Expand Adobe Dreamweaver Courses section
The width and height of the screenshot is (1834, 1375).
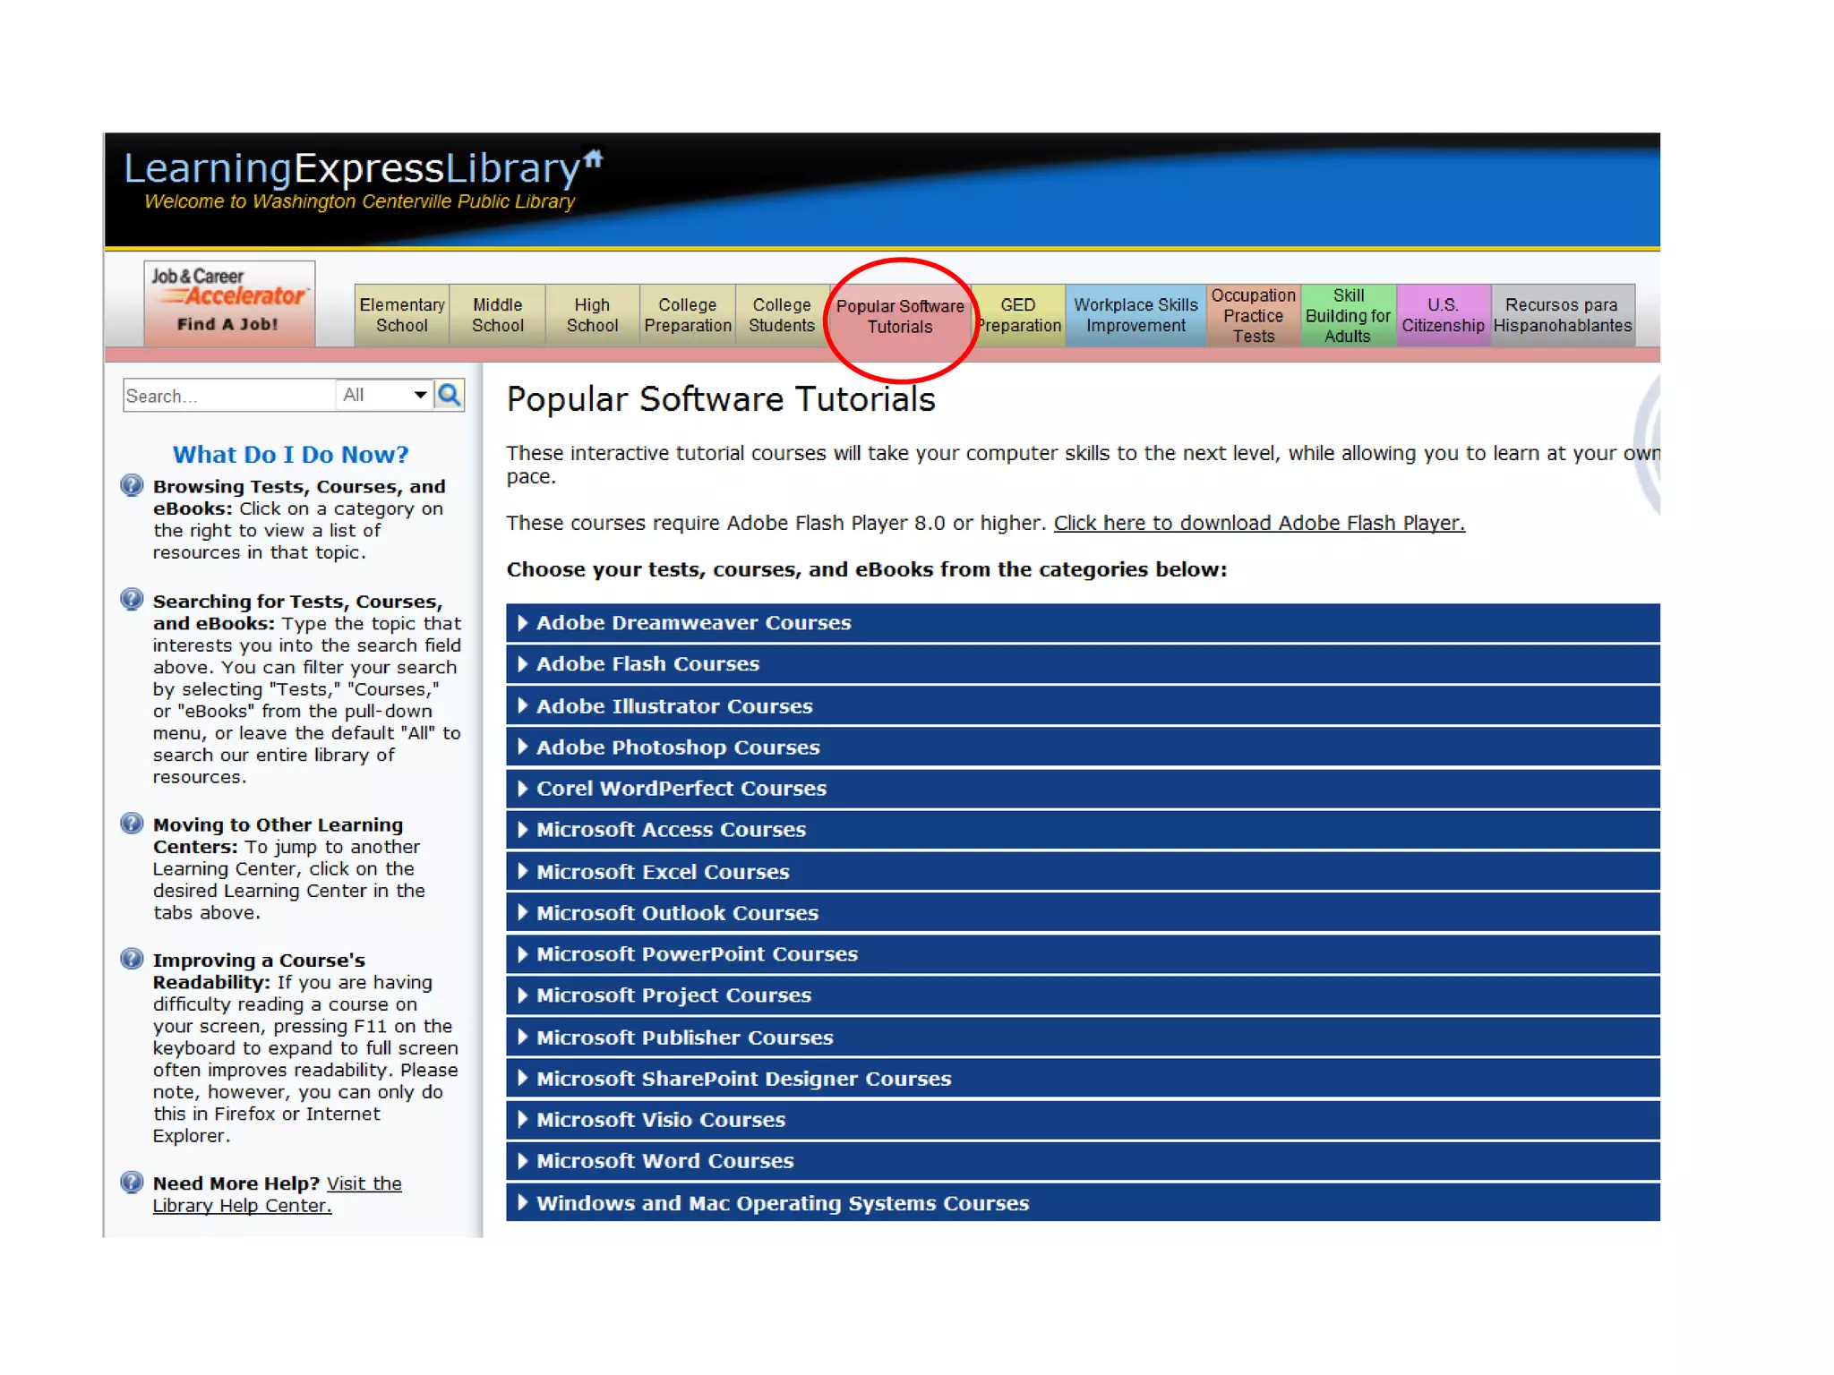[x=692, y=622]
